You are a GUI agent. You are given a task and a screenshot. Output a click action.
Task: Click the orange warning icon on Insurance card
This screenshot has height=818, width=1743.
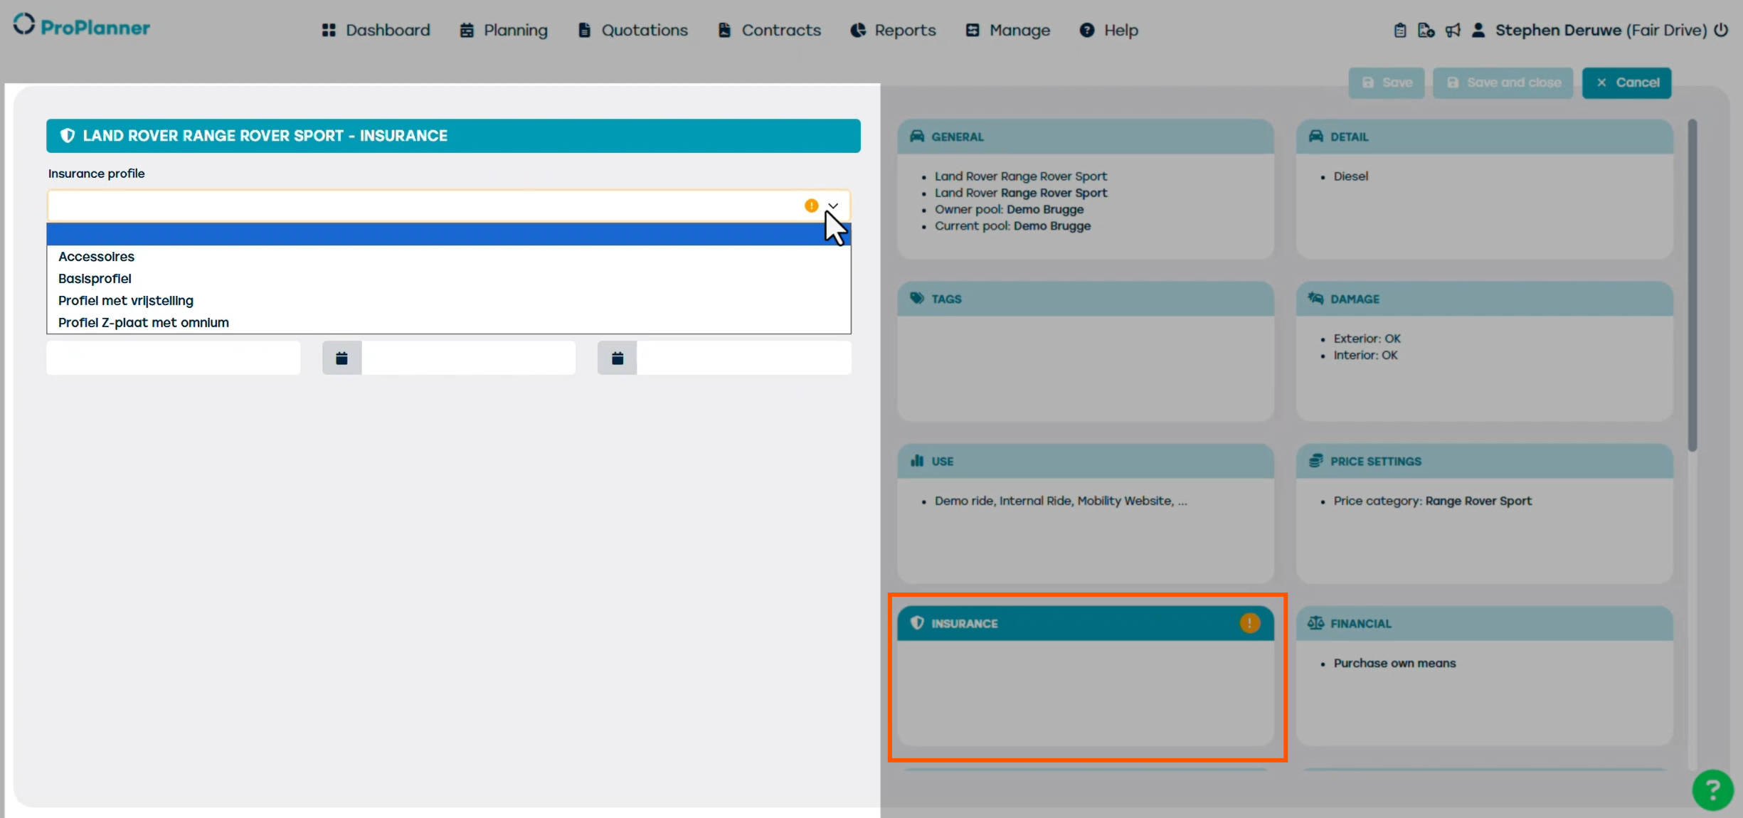point(1249,623)
